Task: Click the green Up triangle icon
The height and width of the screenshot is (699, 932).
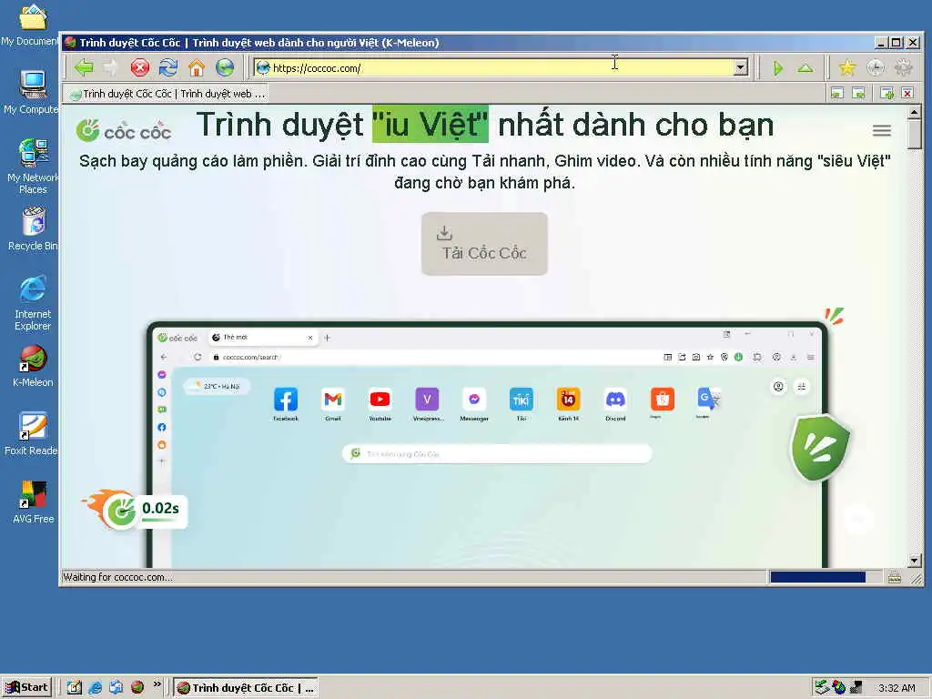Action: [x=805, y=68]
